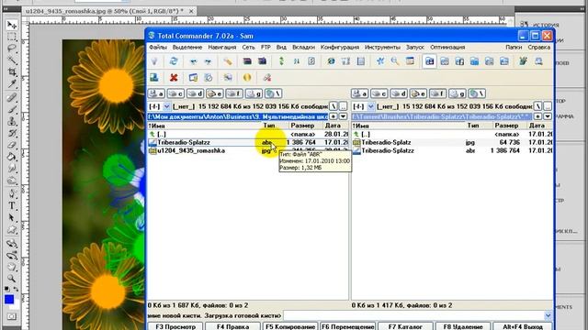Click the blue forward arrow toolbar icon

209,61
